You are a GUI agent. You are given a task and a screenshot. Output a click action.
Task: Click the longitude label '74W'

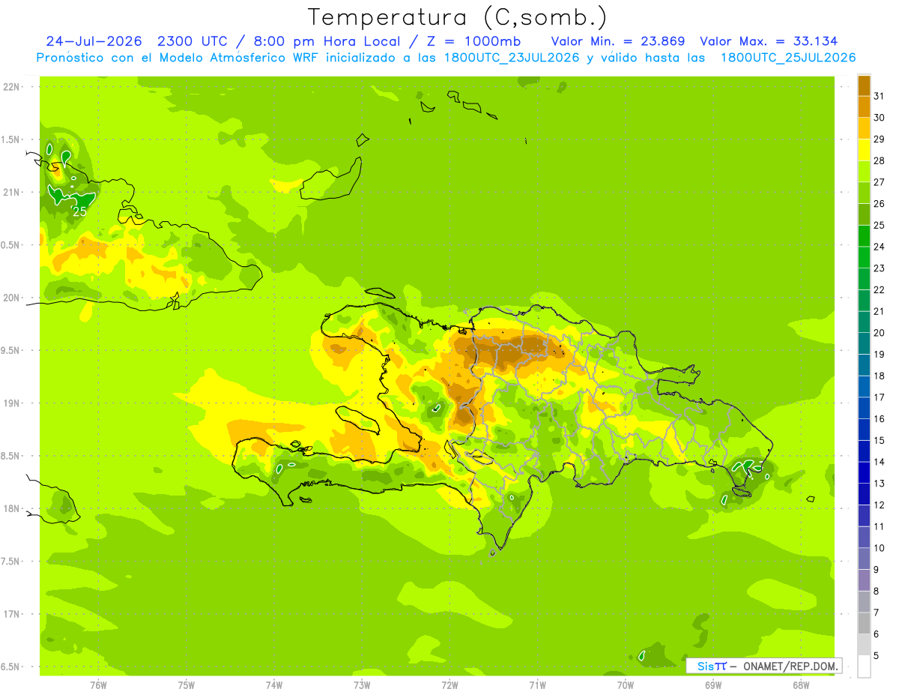coord(274,685)
